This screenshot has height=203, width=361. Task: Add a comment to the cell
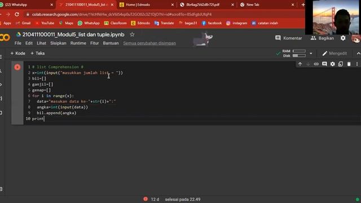pyautogui.click(x=324, y=64)
